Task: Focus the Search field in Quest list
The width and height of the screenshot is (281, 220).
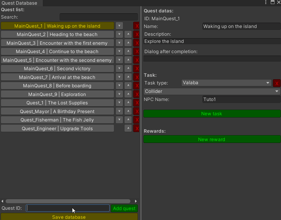Action: click(x=99, y=17)
